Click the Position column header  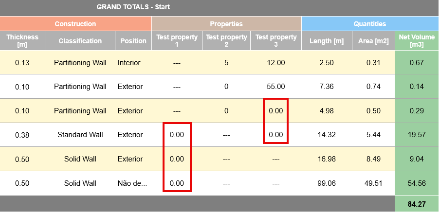(133, 41)
